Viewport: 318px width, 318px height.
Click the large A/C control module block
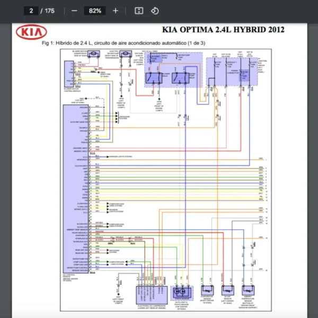pyautogui.click(x=76, y=185)
